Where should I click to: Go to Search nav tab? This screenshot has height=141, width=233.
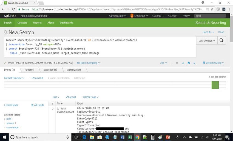pyautogui.click(x=8, y=23)
